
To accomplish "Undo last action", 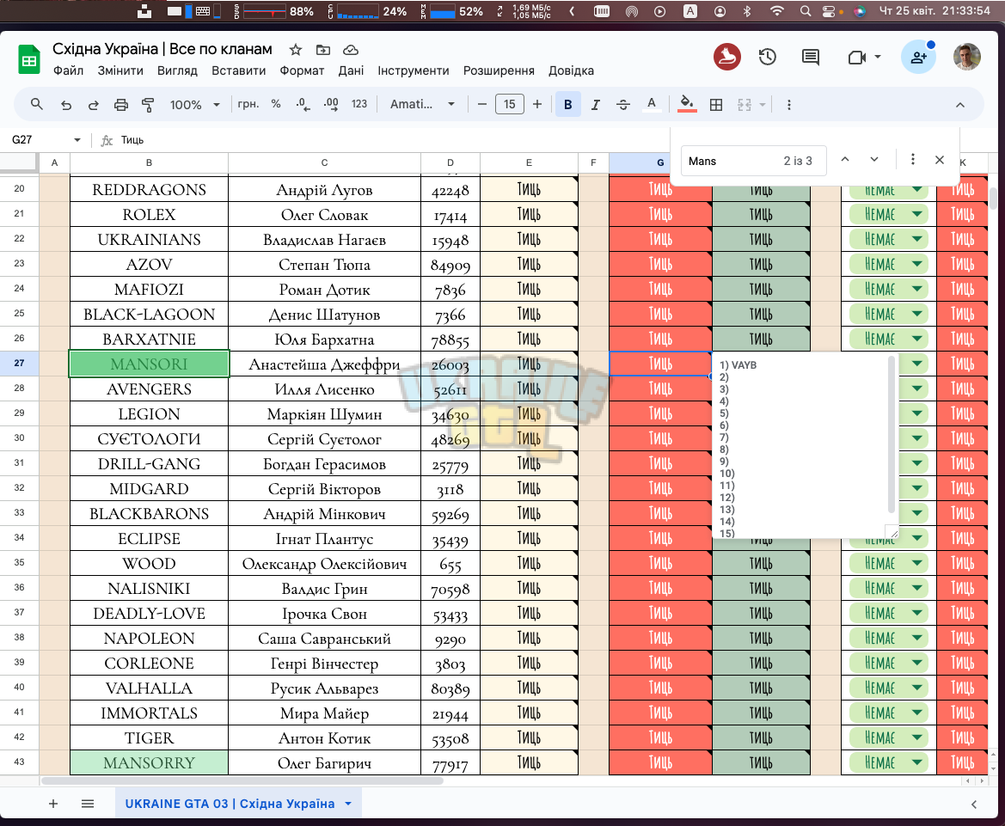I will 66,105.
